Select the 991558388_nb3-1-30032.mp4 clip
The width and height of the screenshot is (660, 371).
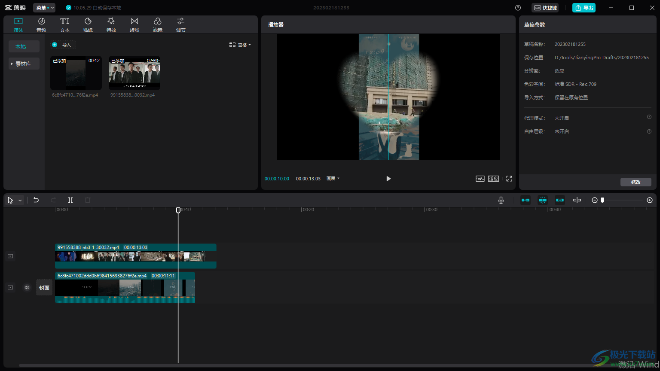pyautogui.click(x=135, y=256)
